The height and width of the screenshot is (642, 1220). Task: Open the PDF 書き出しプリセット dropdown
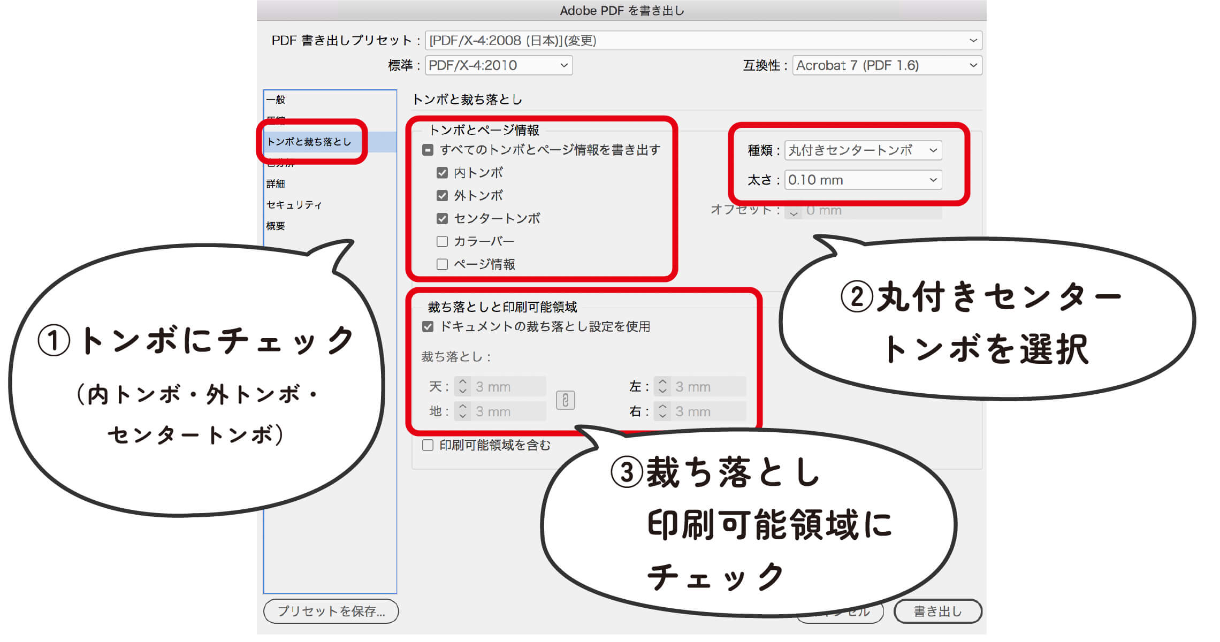tap(704, 41)
